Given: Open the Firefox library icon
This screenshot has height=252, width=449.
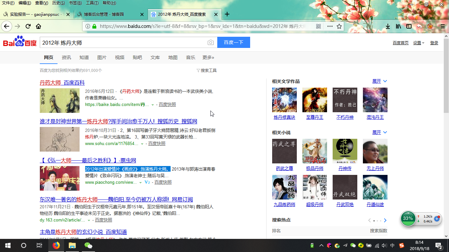Looking at the screenshot, I should pyautogui.click(x=398, y=26).
